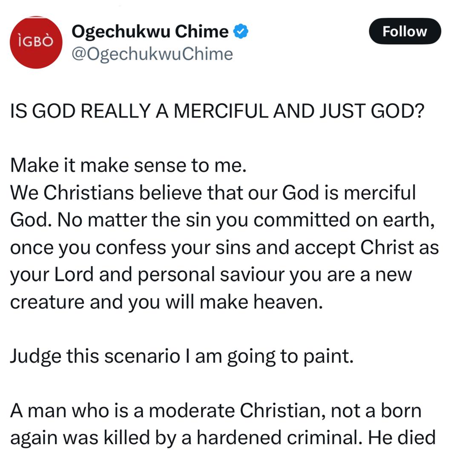Screen dimensions: 460x460
Task: Click the sentence 'Judge this scenario I am going to paint.'
Action: (x=181, y=357)
